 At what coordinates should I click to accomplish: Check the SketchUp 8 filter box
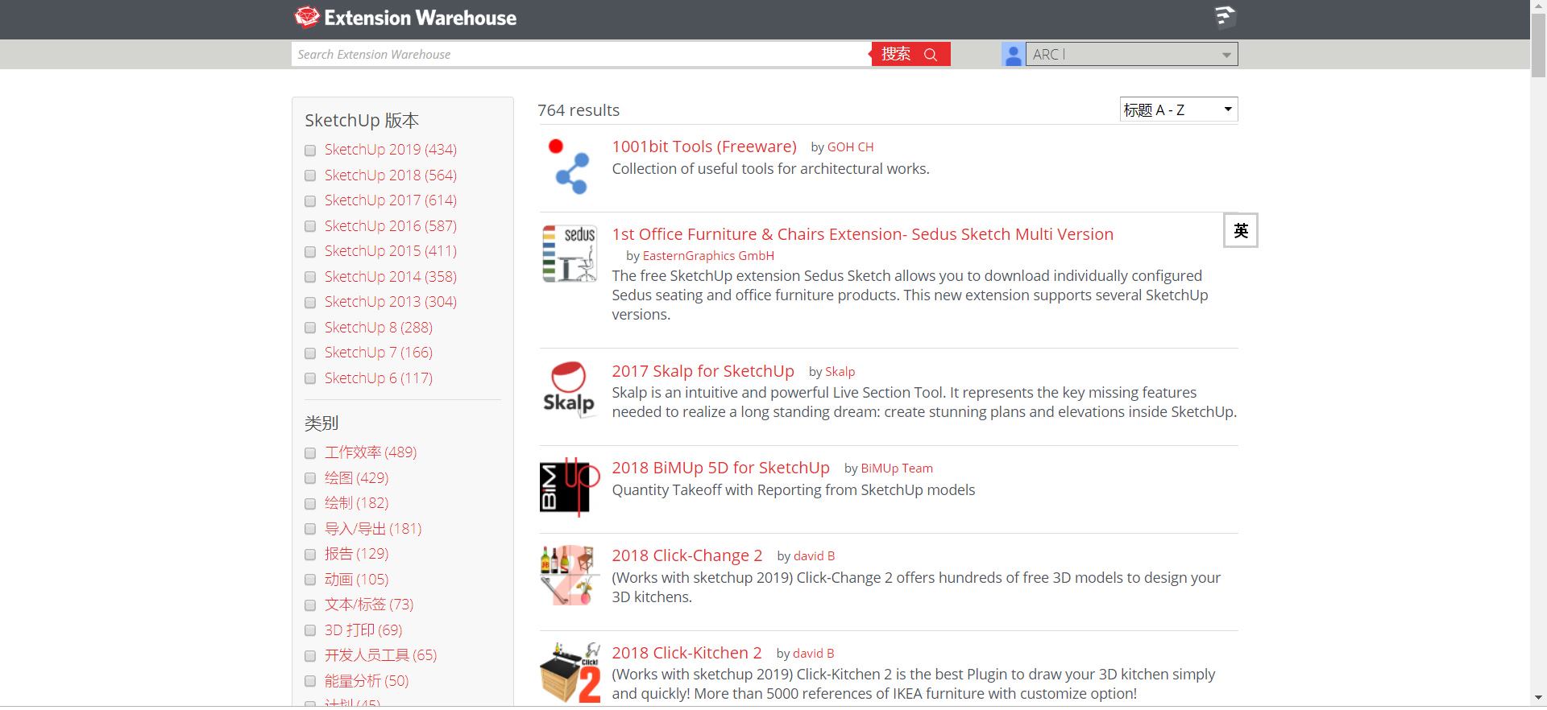[x=310, y=328]
